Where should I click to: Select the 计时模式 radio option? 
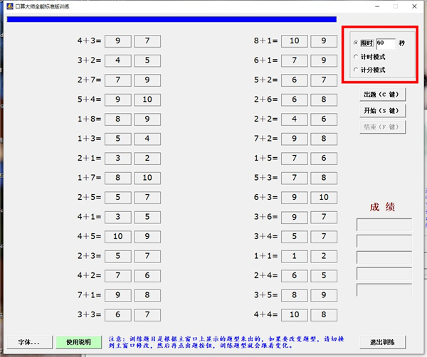369,57
